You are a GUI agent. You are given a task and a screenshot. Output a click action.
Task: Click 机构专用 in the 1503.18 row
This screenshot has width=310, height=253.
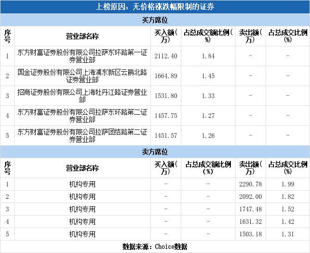pyautogui.click(x=82, y=234)
